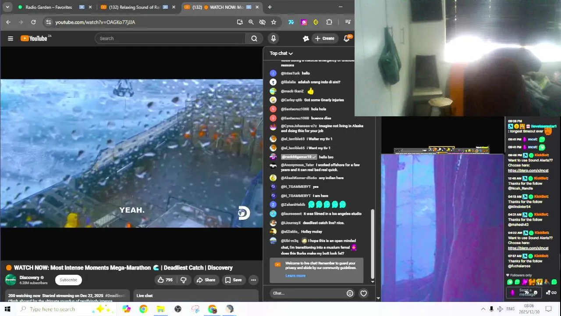Show hidden system tray icons
Viewport: 561px width, 316px height.
click(483, 309)
